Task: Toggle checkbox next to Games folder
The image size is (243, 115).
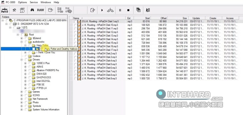Action: pos(26,92)
